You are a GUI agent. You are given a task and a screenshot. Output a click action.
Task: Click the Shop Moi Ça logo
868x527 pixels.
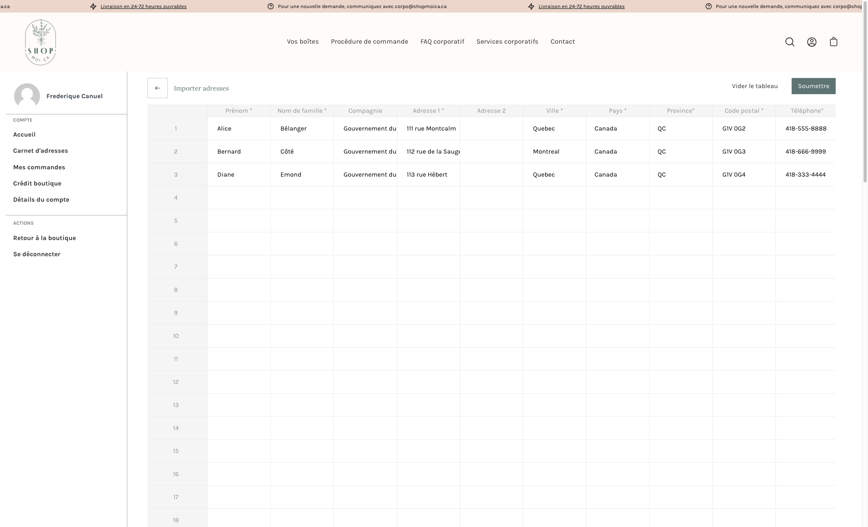(x=40, y=42)
